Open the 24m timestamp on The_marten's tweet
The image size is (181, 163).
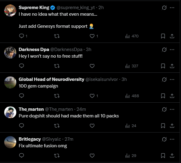tap(81, 109)
